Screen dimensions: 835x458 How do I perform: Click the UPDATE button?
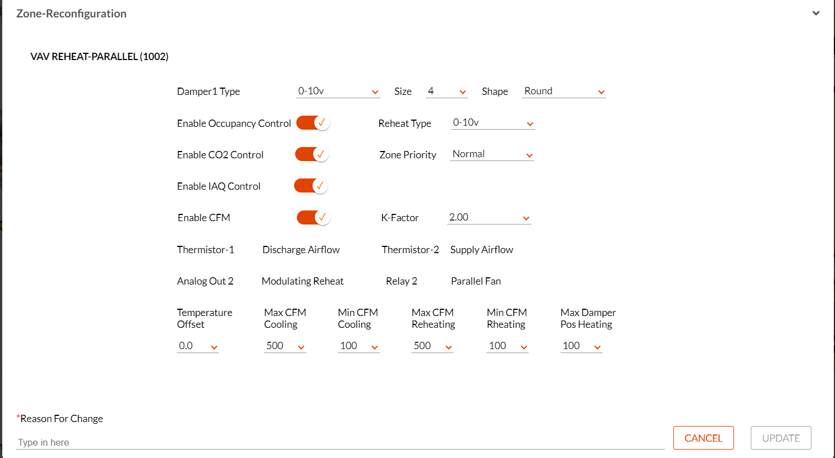coord(781,438)
